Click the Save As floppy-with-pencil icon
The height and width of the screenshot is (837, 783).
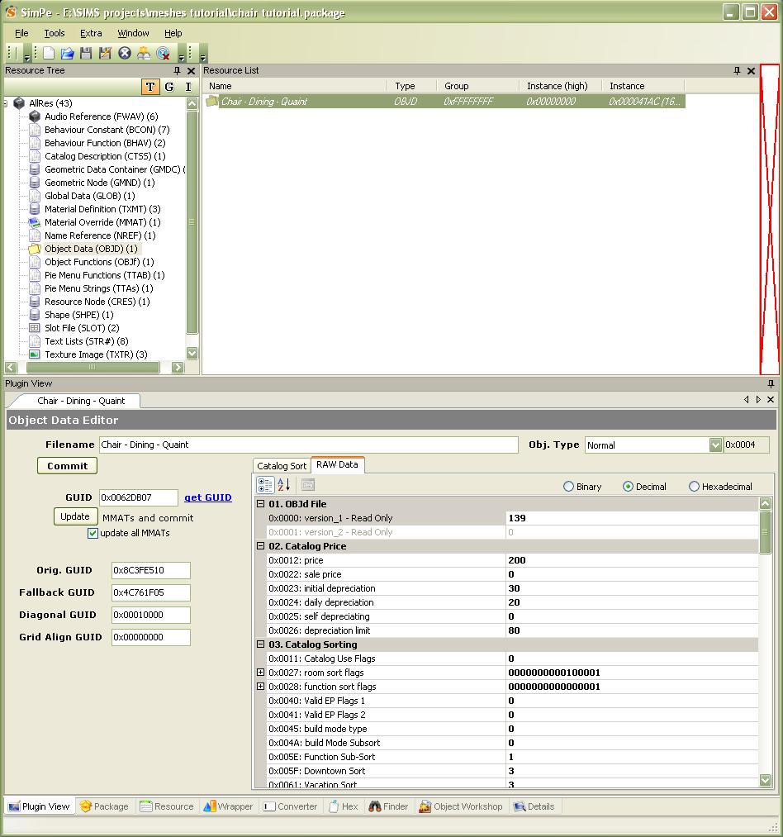point(105,53)
